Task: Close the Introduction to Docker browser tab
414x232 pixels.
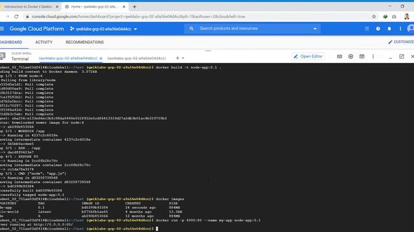Action: [x=57, y=7]
